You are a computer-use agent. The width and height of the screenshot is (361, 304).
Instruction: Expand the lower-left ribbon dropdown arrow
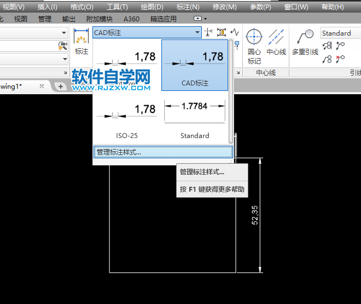(65, 59)
